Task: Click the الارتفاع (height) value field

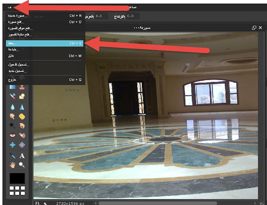Action: [x=133, y=16]
